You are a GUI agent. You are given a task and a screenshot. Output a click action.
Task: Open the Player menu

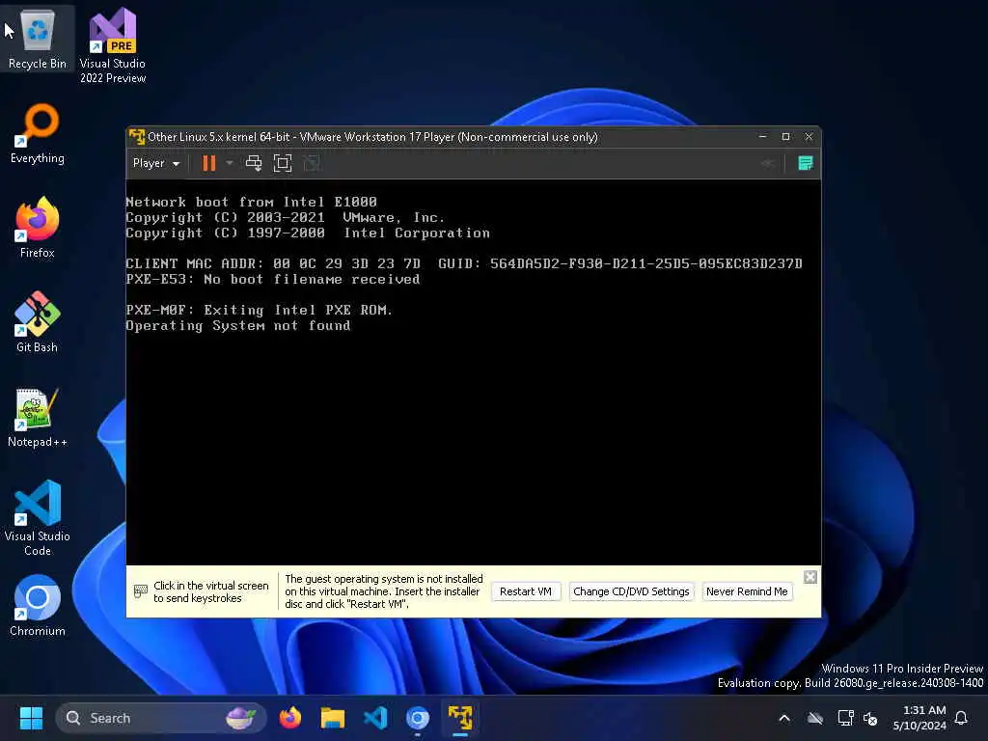[155, 163]
